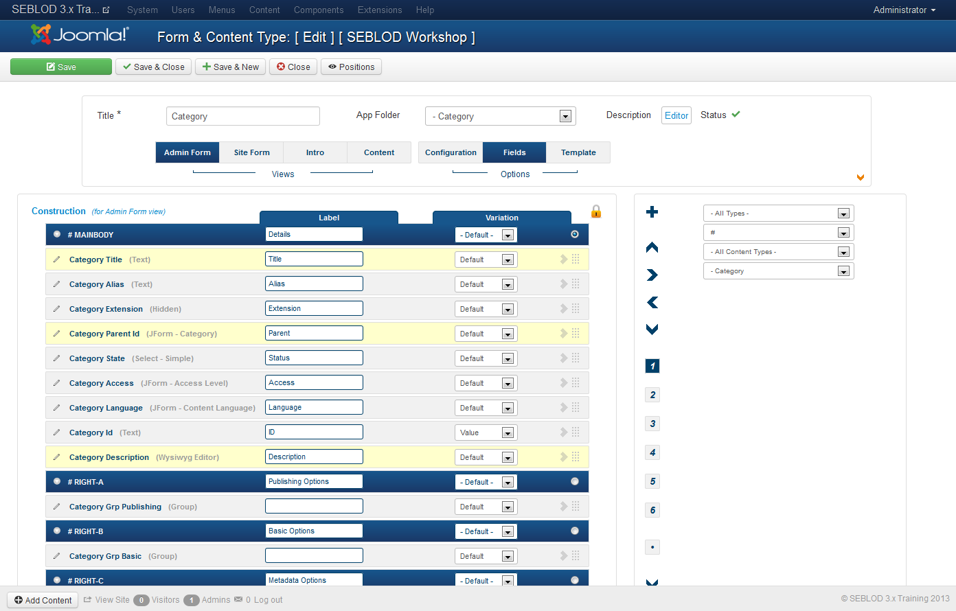This screenshot has height=611, width=956.
Task: Click pencil edit icon for Category Extension
Action: click(x=56, y=309)
